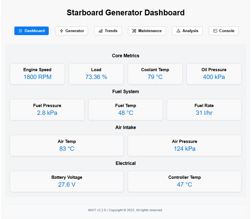Click the grid icon on the Dashboard button
Screen dimensions: 251x219
tap(20, 31)
